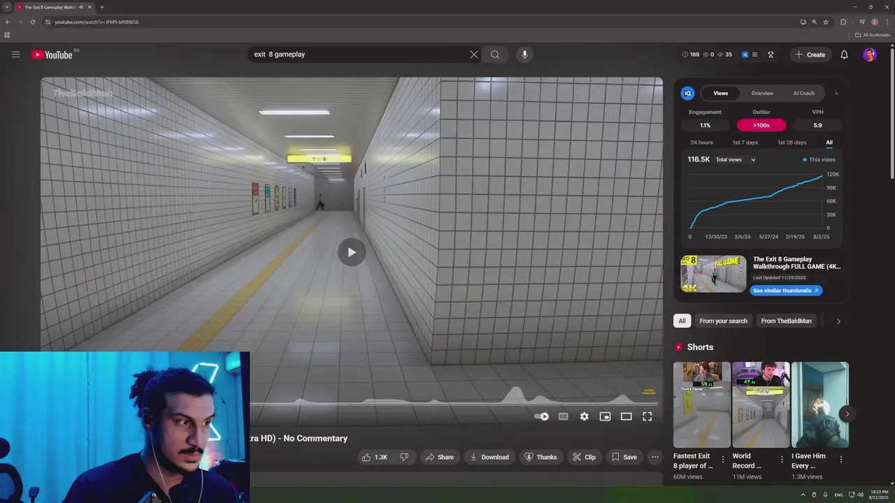The image size is (895, 503).
Task: Toggle the autoplay switch in player
Action: coord(541,416)
